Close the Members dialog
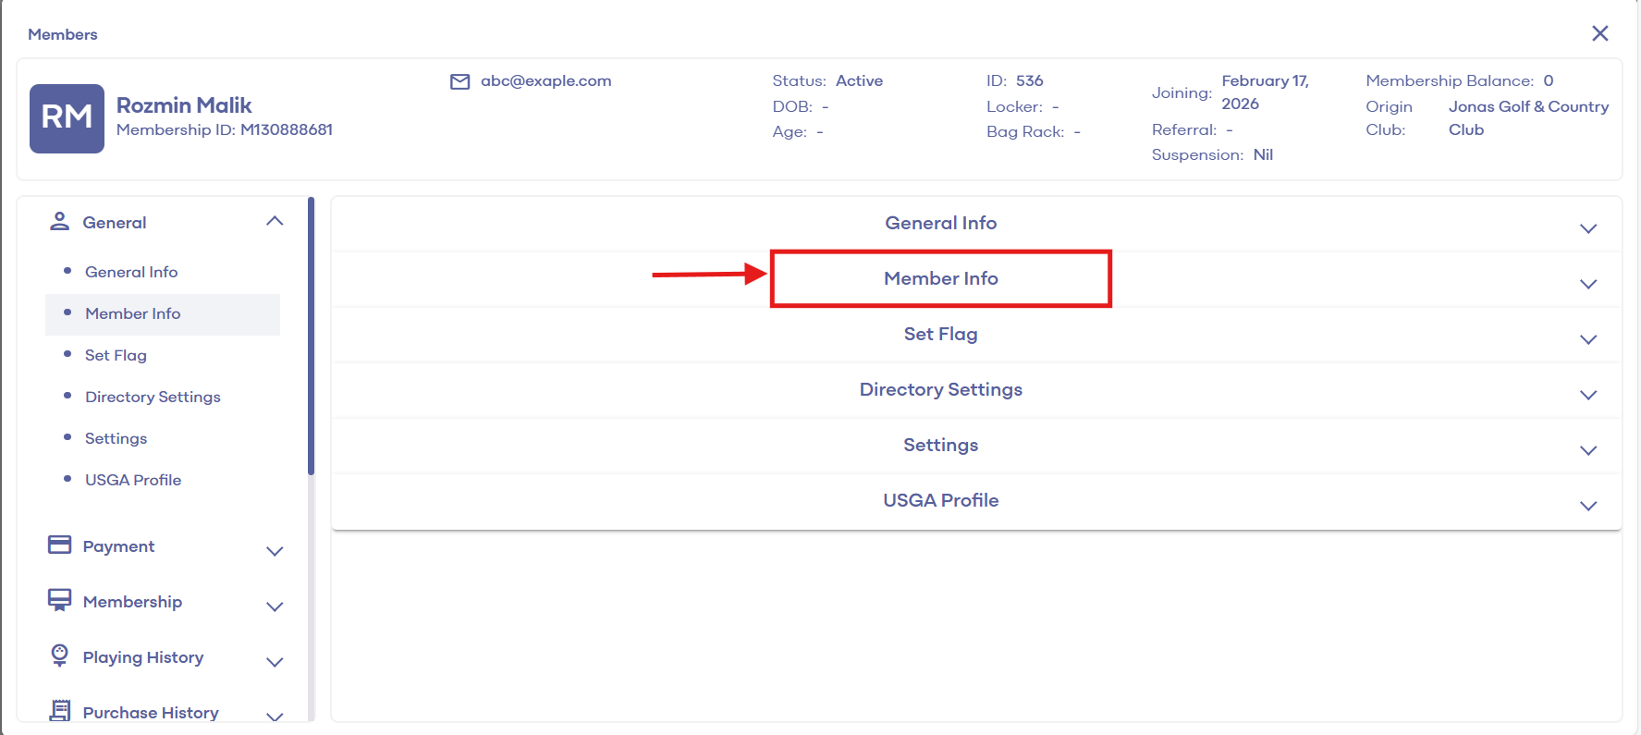1641x735 pixels. (1599, 33)
